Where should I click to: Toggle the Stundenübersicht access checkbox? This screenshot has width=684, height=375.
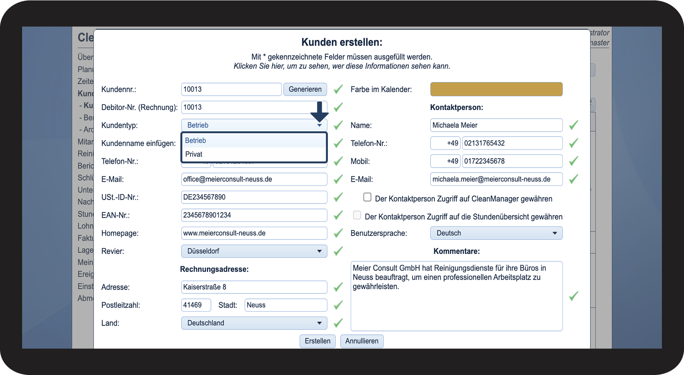[357, 215]
